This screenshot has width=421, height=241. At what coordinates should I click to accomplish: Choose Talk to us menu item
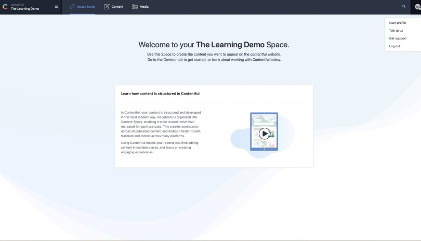pos(396,31)
